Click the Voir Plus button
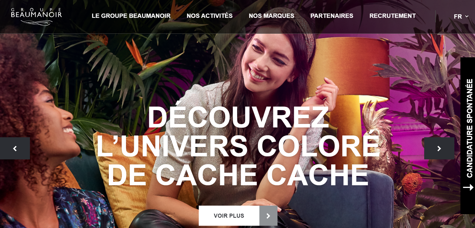Screen dimensions: 475x228 click(229, 216)
